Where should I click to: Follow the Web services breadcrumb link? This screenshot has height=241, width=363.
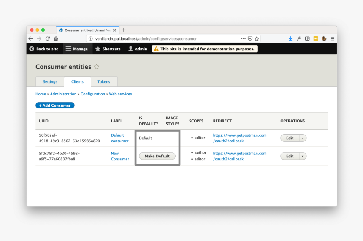(x=121, y=94)
